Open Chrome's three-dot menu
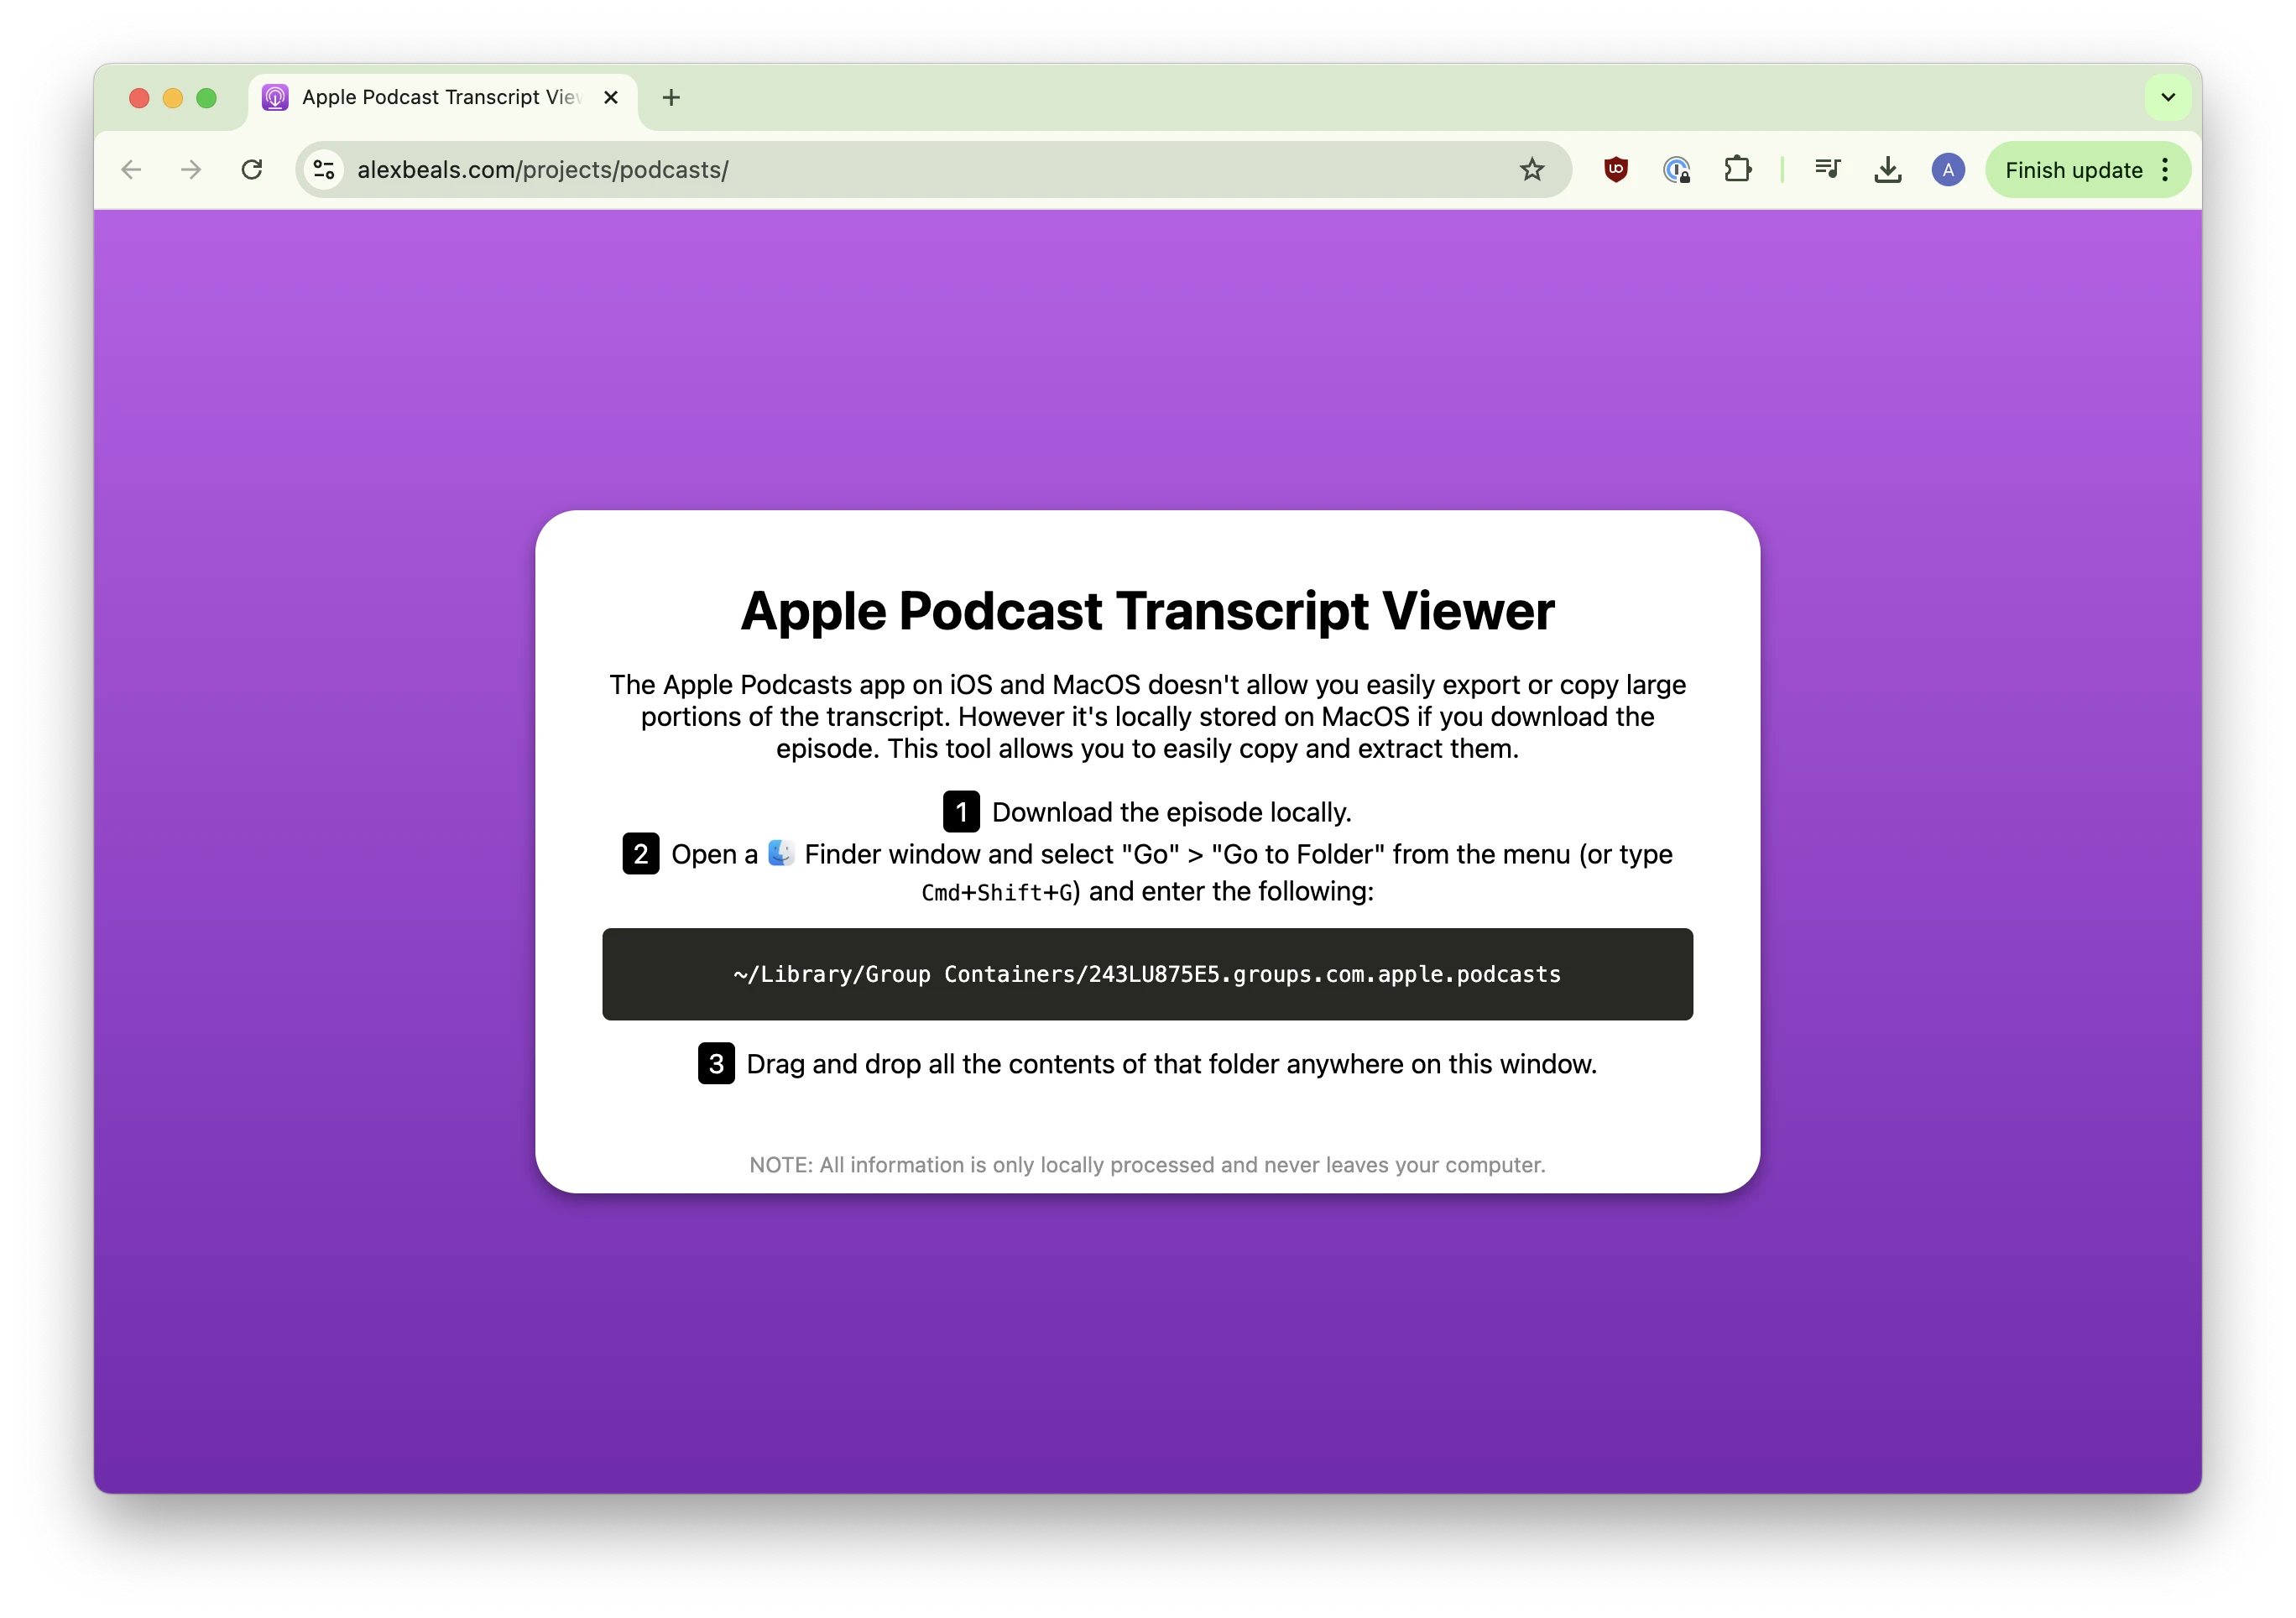The width and height of the screenshot is (2296, 1618). point(2165,170)
